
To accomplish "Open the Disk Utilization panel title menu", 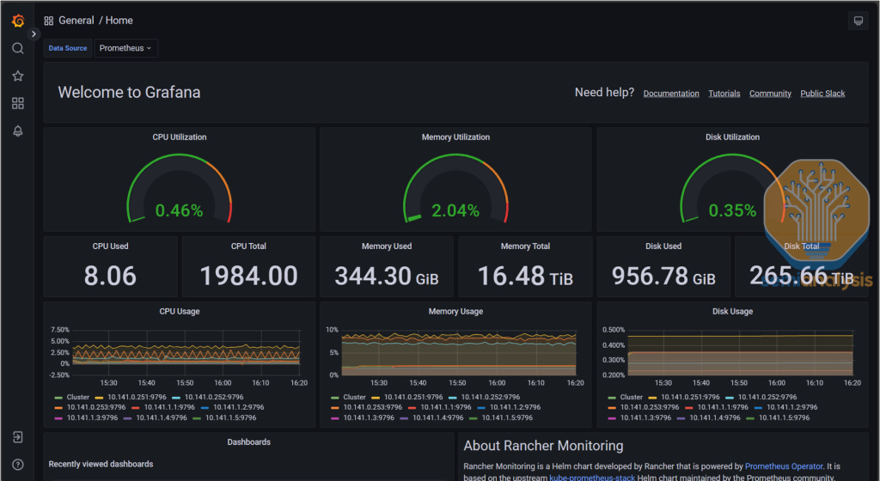I will [732, 137].
